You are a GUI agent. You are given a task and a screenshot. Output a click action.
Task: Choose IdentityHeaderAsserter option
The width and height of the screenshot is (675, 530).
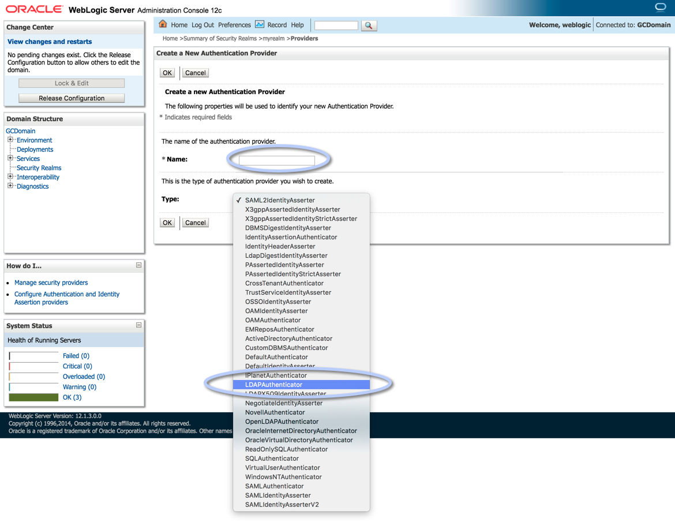pos(301,246)
